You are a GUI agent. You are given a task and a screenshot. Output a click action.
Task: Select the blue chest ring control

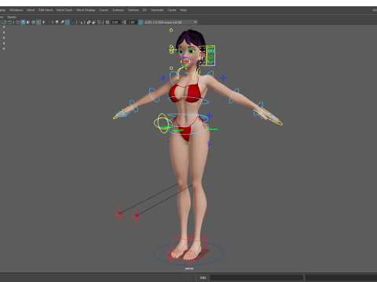[188, 100]
